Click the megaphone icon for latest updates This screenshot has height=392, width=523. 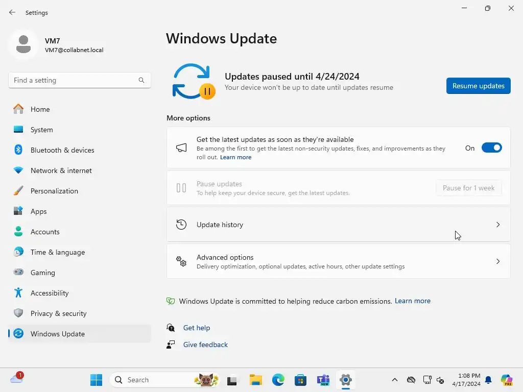(x=181, y=148)
